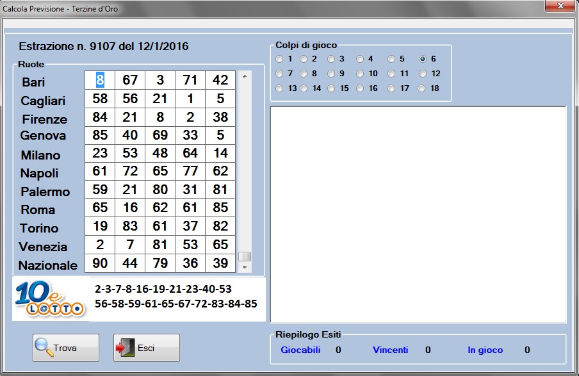Click Genova cell with 33
Image resolution: width=579 pixels, height=376 pixels.
point(190,135)
